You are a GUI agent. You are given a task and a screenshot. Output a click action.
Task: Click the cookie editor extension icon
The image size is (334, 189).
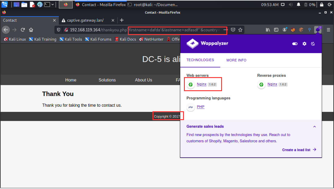tap(301, 30)
